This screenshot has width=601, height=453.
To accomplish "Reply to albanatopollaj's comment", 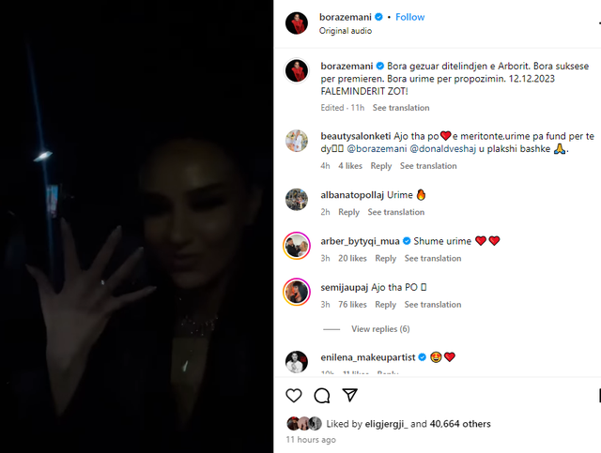I will pyautogui.click(x=348, y=212).
